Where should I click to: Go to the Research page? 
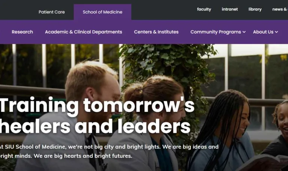tap(22, 32)
